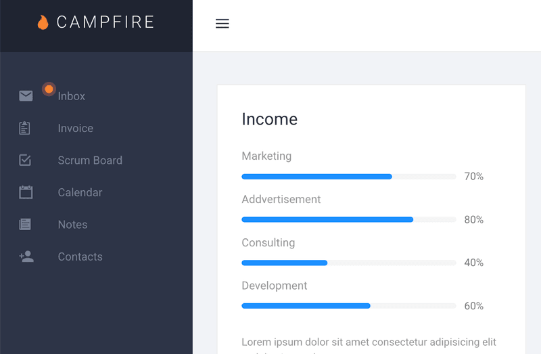Click the Invoice clipboard icon
This screenshot has width=541, height=354.
[x=25, y=128]
